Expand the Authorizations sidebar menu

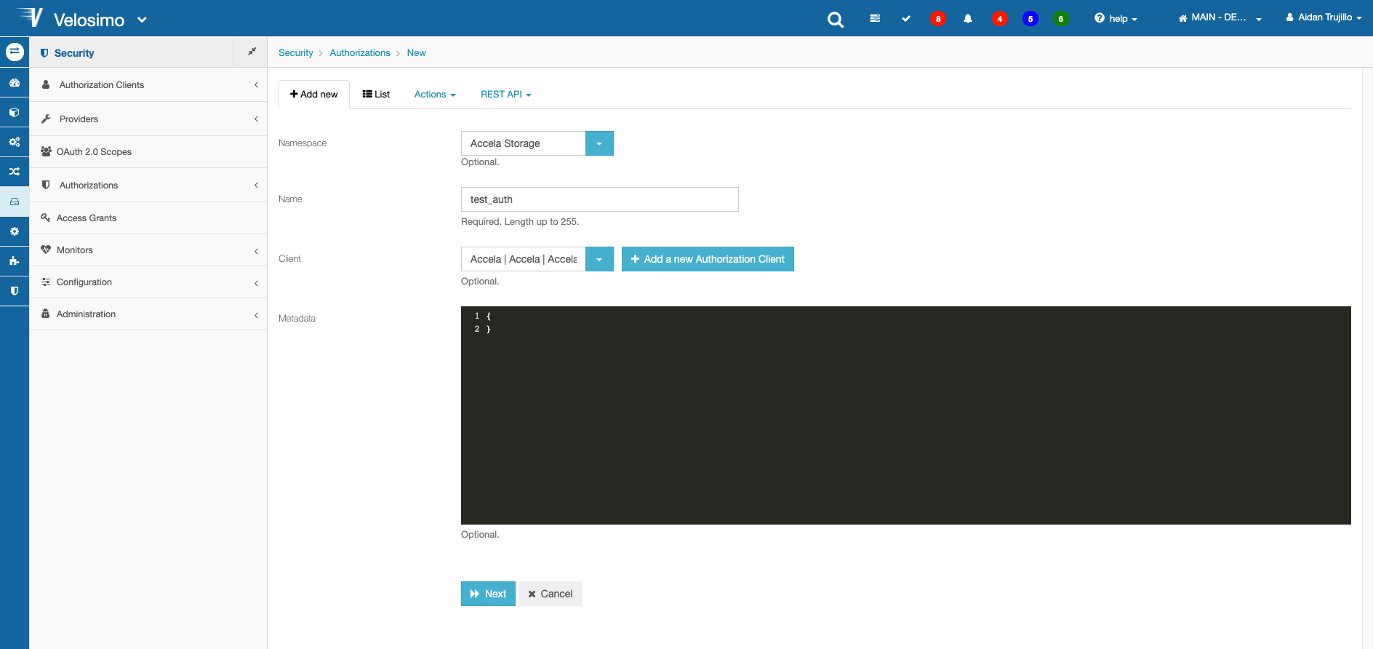click(148, 186)
